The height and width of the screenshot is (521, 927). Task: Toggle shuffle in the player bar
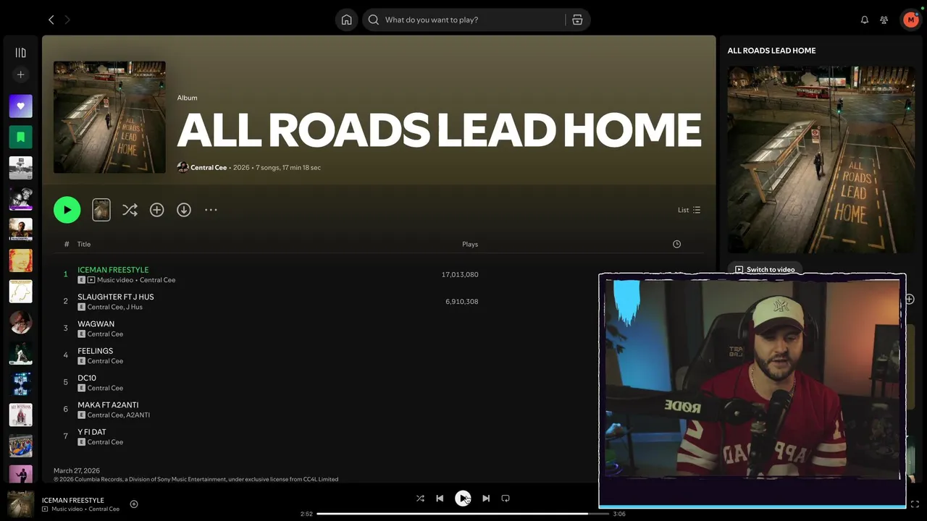(x=420, y=498)
